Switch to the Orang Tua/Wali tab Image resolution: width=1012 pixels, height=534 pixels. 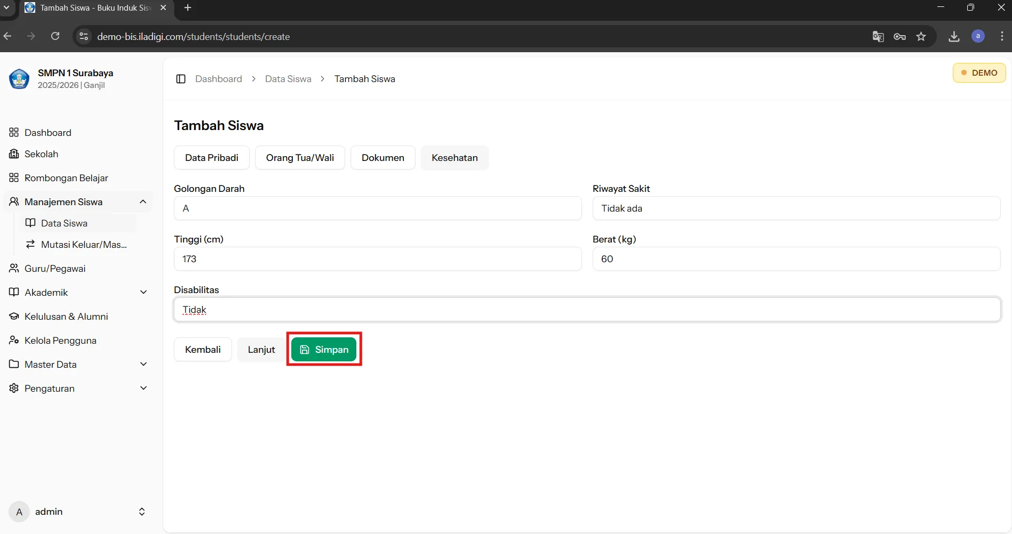pos(300,158)
